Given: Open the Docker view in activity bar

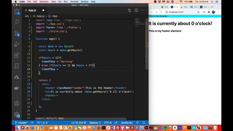Looking at the screenshot, I should coord(16,88).
